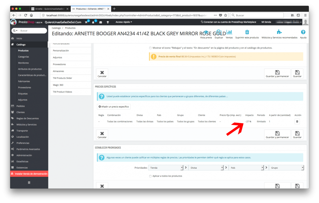The image size is (319, 203).
Task: Switch to the Proveedores product tab
Action: [70, 64]
